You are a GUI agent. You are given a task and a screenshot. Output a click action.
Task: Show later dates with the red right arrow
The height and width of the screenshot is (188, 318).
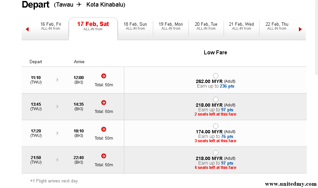300,29
